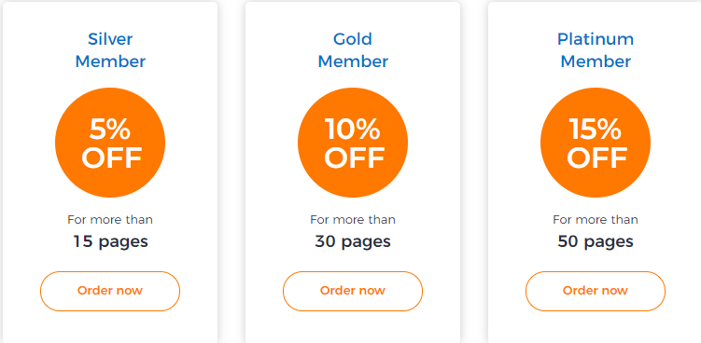This screenshot has width=701, height=343.
Task: Order now under the Platinum Member plan
Action: pyautogui.click(x=596, y=291)
